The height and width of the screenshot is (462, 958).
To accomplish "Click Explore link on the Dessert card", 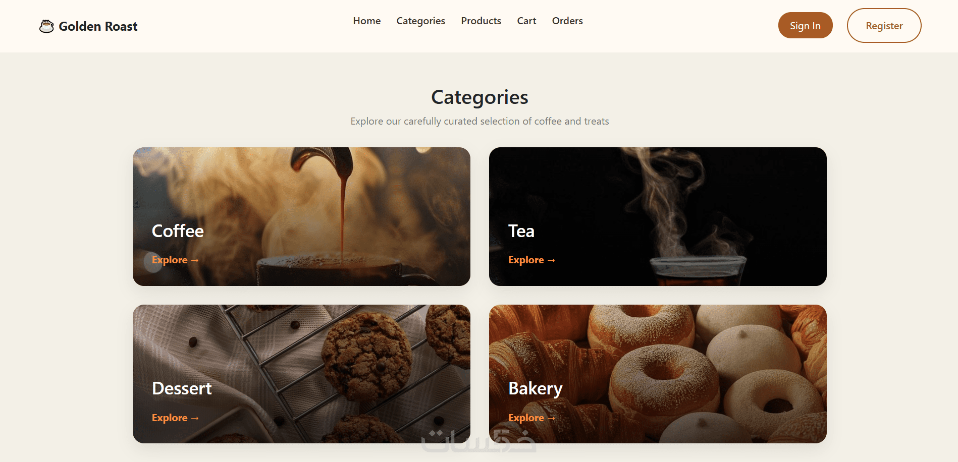I will coord(176,418).
